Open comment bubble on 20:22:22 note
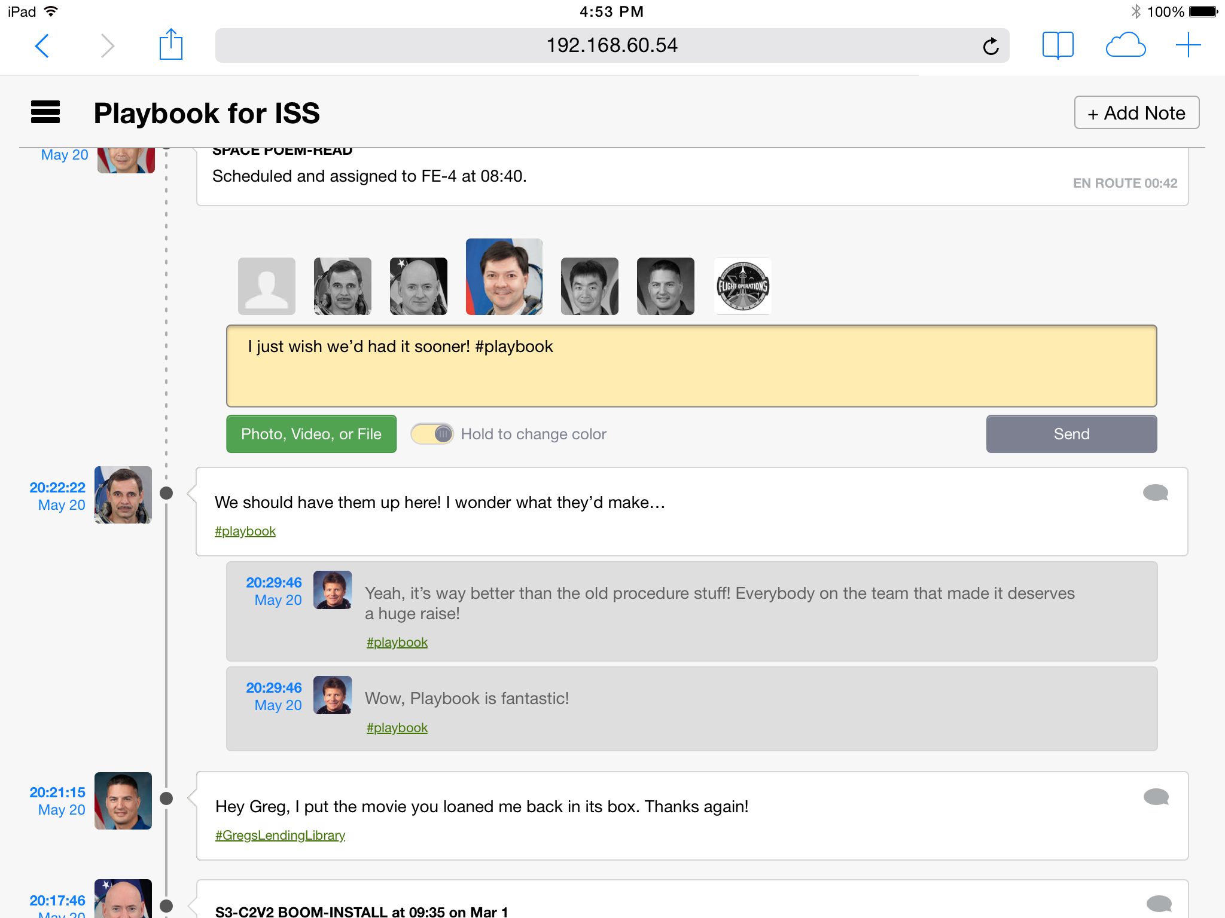The width and height of the screenshot is (1225, 918). point(1155,492)
